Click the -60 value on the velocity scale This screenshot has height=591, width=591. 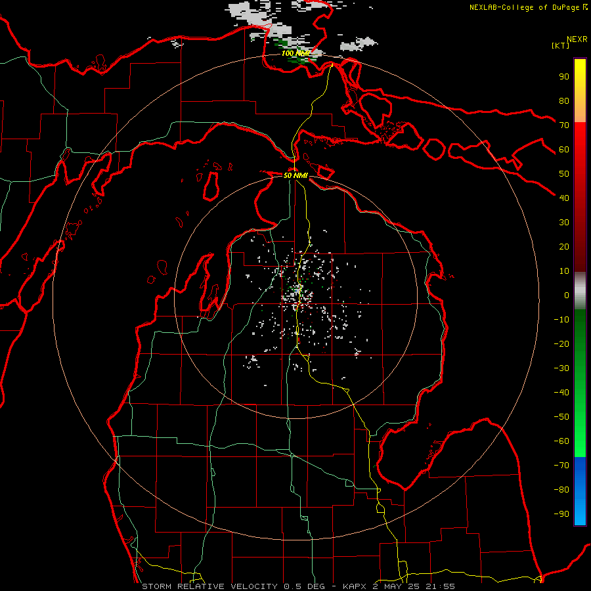[x=561, y=441]
